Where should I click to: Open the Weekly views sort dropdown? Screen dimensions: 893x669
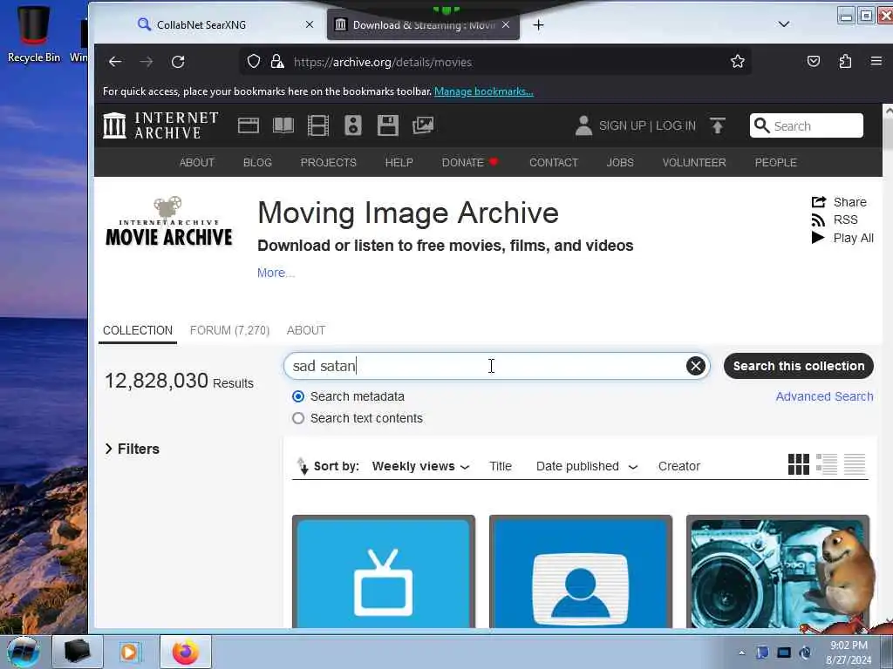click(x=421, y=467)
